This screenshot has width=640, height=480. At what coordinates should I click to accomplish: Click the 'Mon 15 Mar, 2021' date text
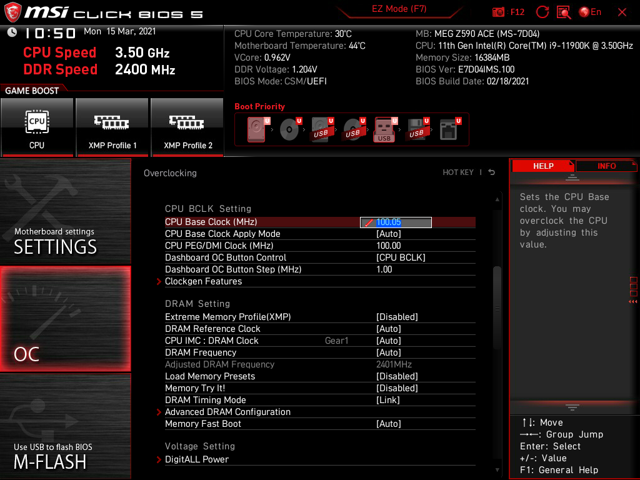(x=119, y=31)
